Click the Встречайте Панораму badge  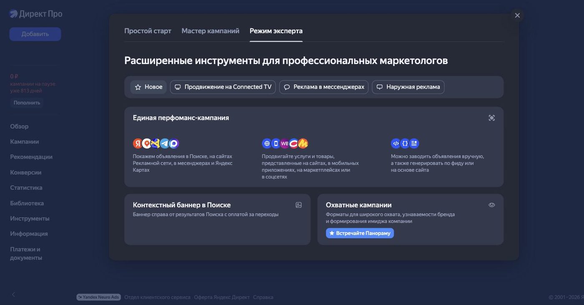pyautogui.click(x=360, y=233)
